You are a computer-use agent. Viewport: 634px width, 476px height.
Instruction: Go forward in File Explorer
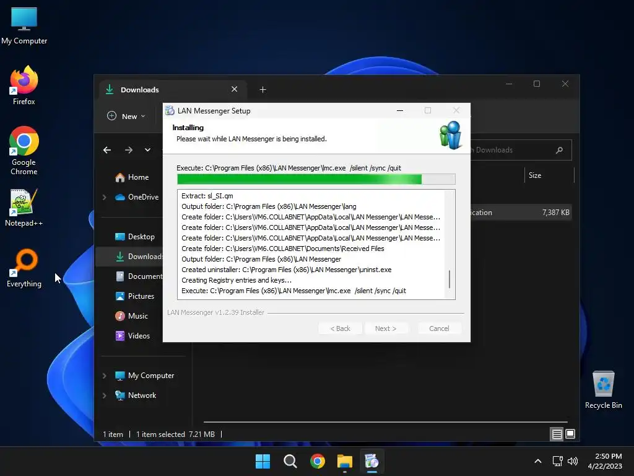coord(129,150)
